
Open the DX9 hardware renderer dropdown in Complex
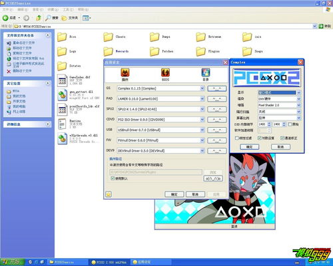click(x=279, y=98)
